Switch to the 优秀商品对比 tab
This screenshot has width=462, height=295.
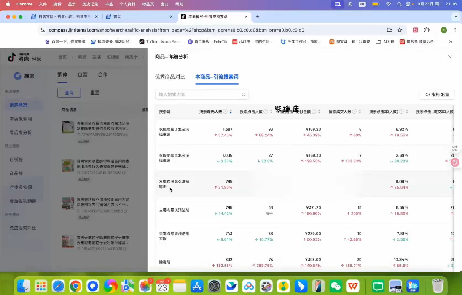(170, 77)
